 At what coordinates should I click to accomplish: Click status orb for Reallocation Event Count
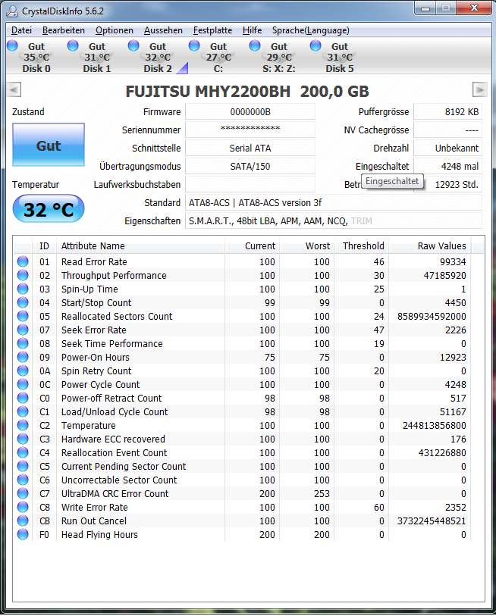coord(23,452)
